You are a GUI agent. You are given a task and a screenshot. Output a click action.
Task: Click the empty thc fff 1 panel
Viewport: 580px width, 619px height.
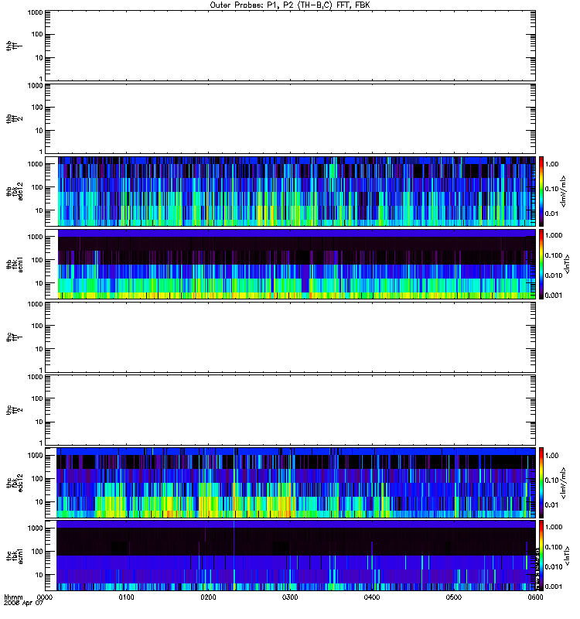click(290, 337)
